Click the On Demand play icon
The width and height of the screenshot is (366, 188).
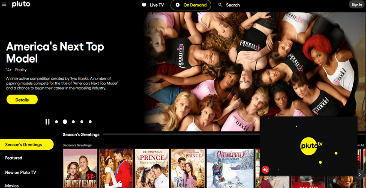coord(177,5)
